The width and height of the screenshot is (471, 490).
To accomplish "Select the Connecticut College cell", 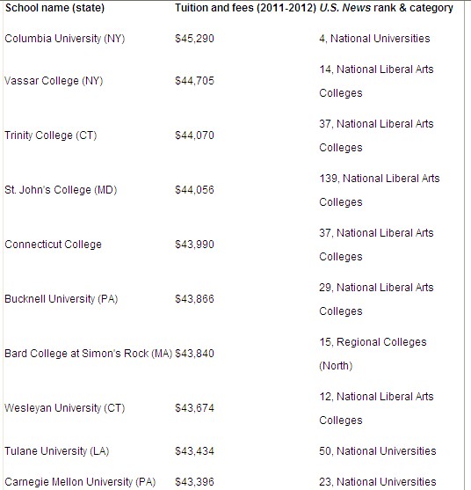I will 53,245.
